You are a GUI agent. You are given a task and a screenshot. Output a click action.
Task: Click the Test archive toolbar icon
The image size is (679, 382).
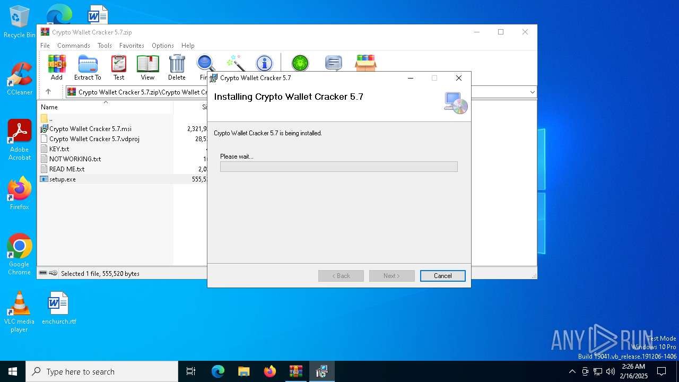tap(119, 67)
